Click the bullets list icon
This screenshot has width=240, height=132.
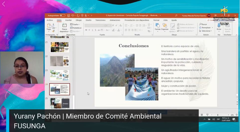pyautogui.click(x=126, y=26)
